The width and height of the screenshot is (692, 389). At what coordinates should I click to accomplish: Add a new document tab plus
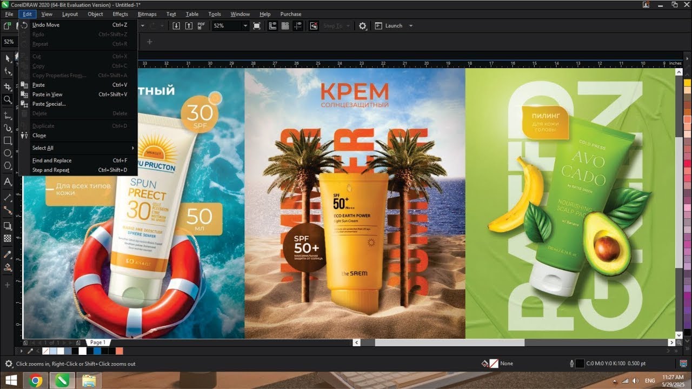[x=150, y=42]
